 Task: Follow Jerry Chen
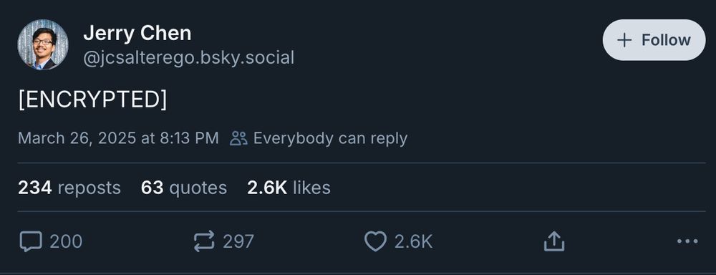click(x=654, y=39)
